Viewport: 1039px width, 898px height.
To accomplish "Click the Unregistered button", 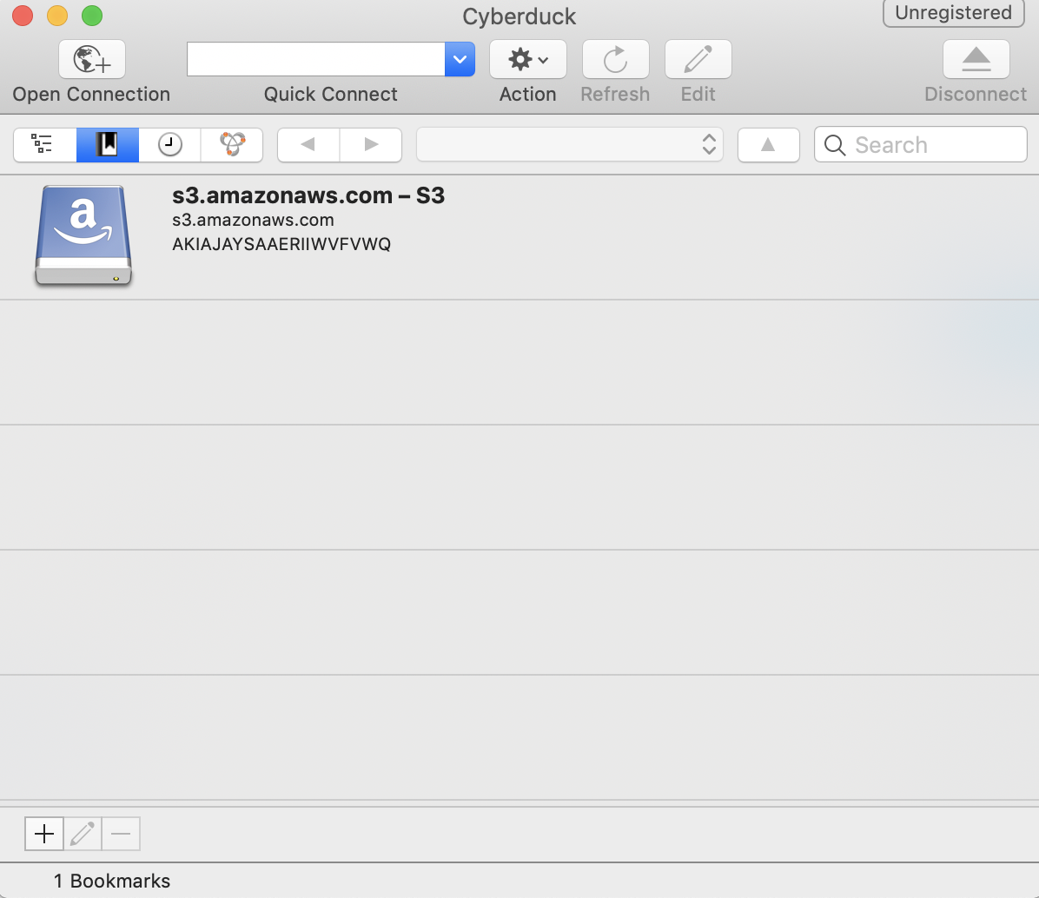I will coord(953,13).
